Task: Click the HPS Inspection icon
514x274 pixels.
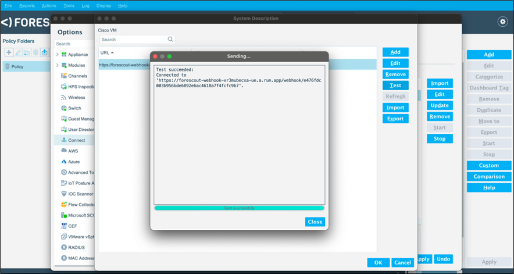Action: (64, 87)
